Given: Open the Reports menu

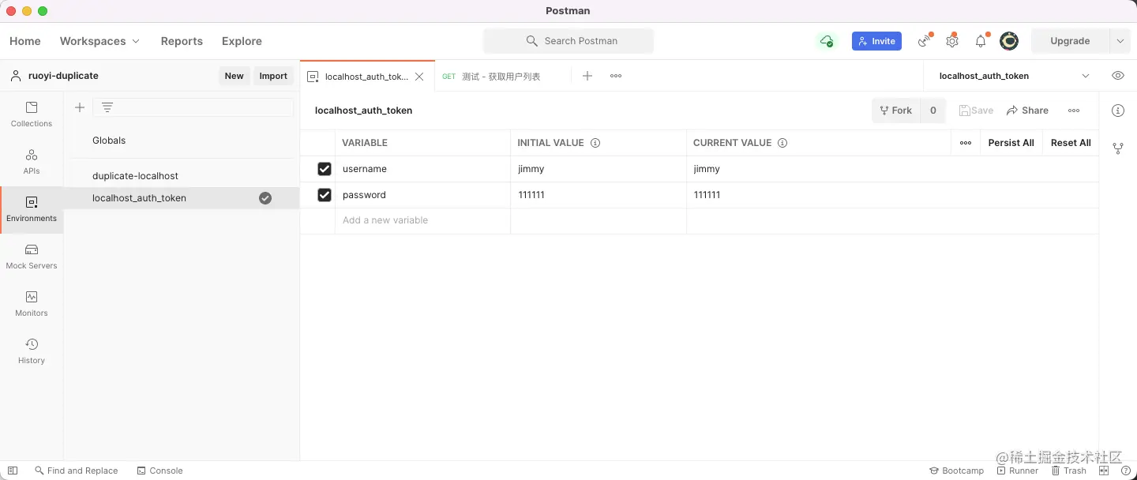Looking at the screenshot, I should 182,41.
